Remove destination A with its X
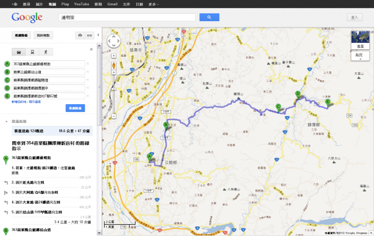The image size is (374, 236). (x=88, y=64)
